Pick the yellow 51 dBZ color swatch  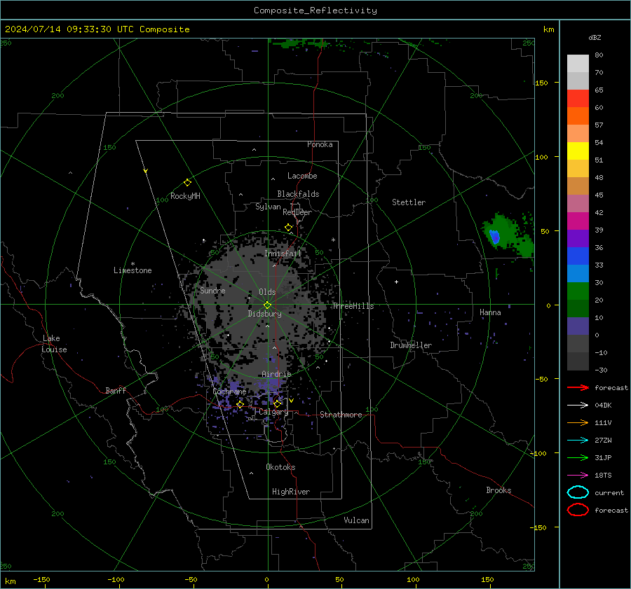(578, 151)
